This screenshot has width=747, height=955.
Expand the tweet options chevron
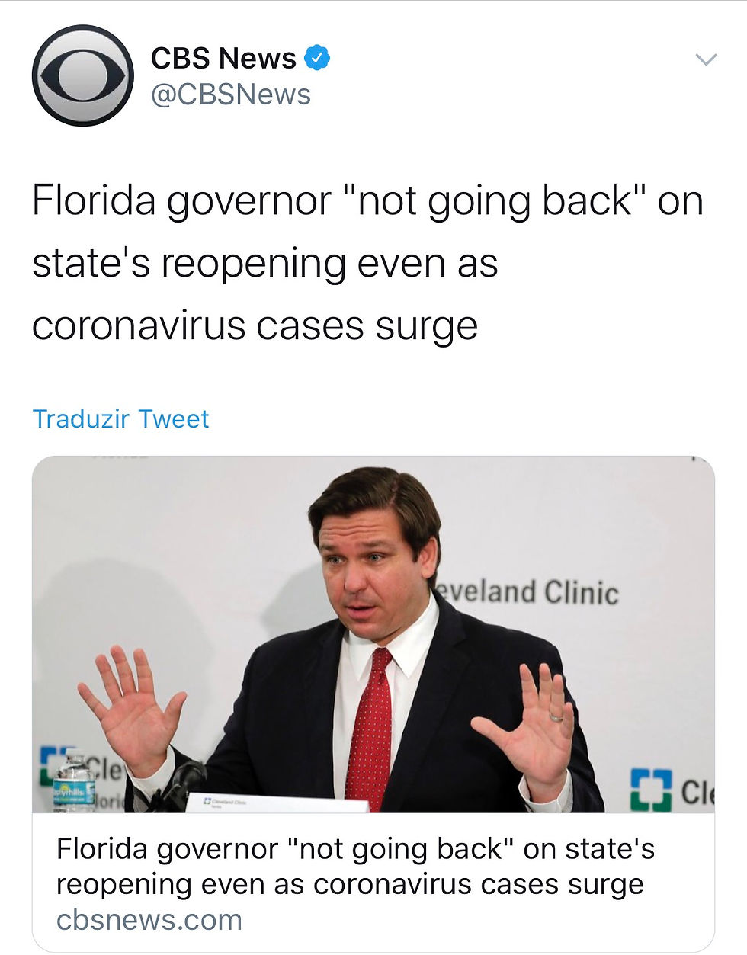click(x=707, y=59)
